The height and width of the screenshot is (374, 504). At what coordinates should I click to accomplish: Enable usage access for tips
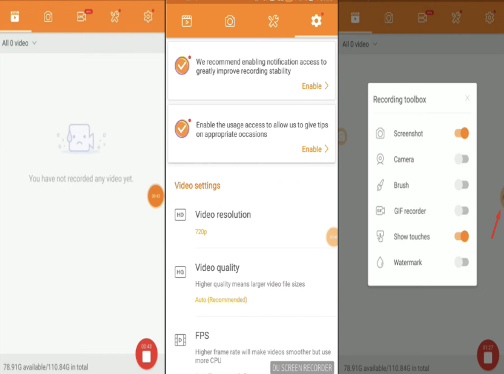pos(311,149)
